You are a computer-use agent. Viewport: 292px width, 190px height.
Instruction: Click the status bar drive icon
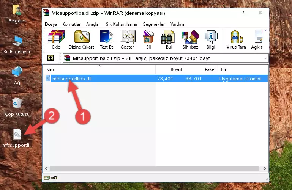(x=47, y=178)
